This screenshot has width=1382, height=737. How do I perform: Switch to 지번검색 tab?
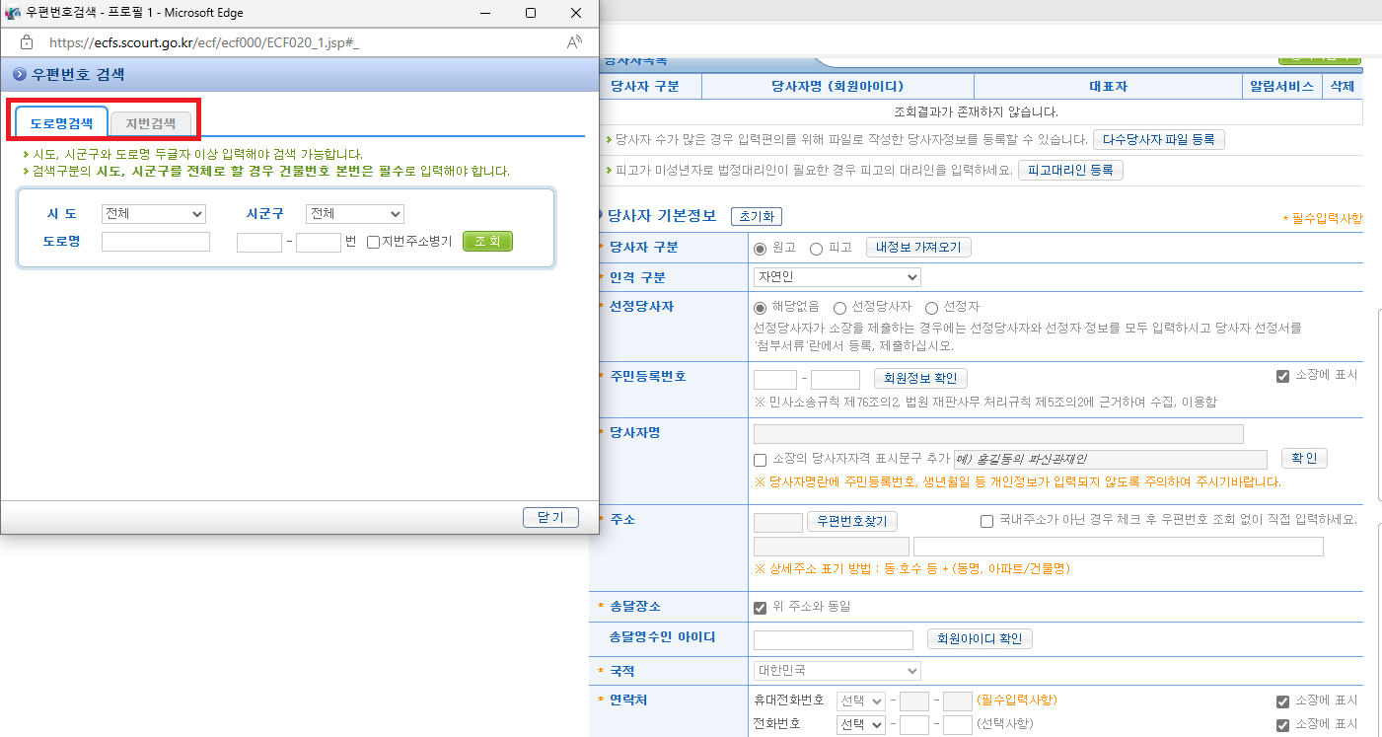150,123
